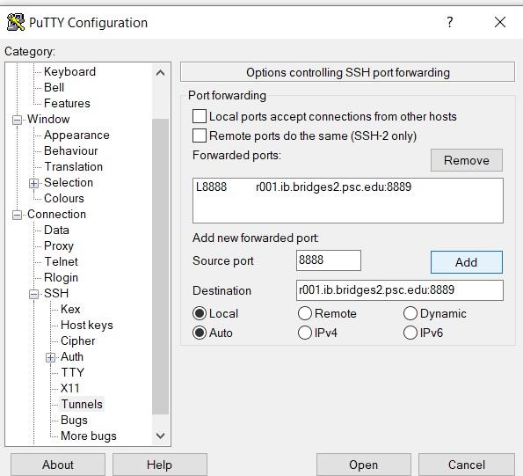Open the Bell category
Image resolution: width=523 pixels, height=476 pixels.
54,87
